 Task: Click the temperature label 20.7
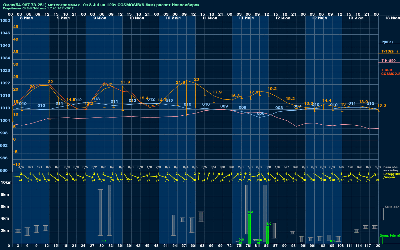107,85
